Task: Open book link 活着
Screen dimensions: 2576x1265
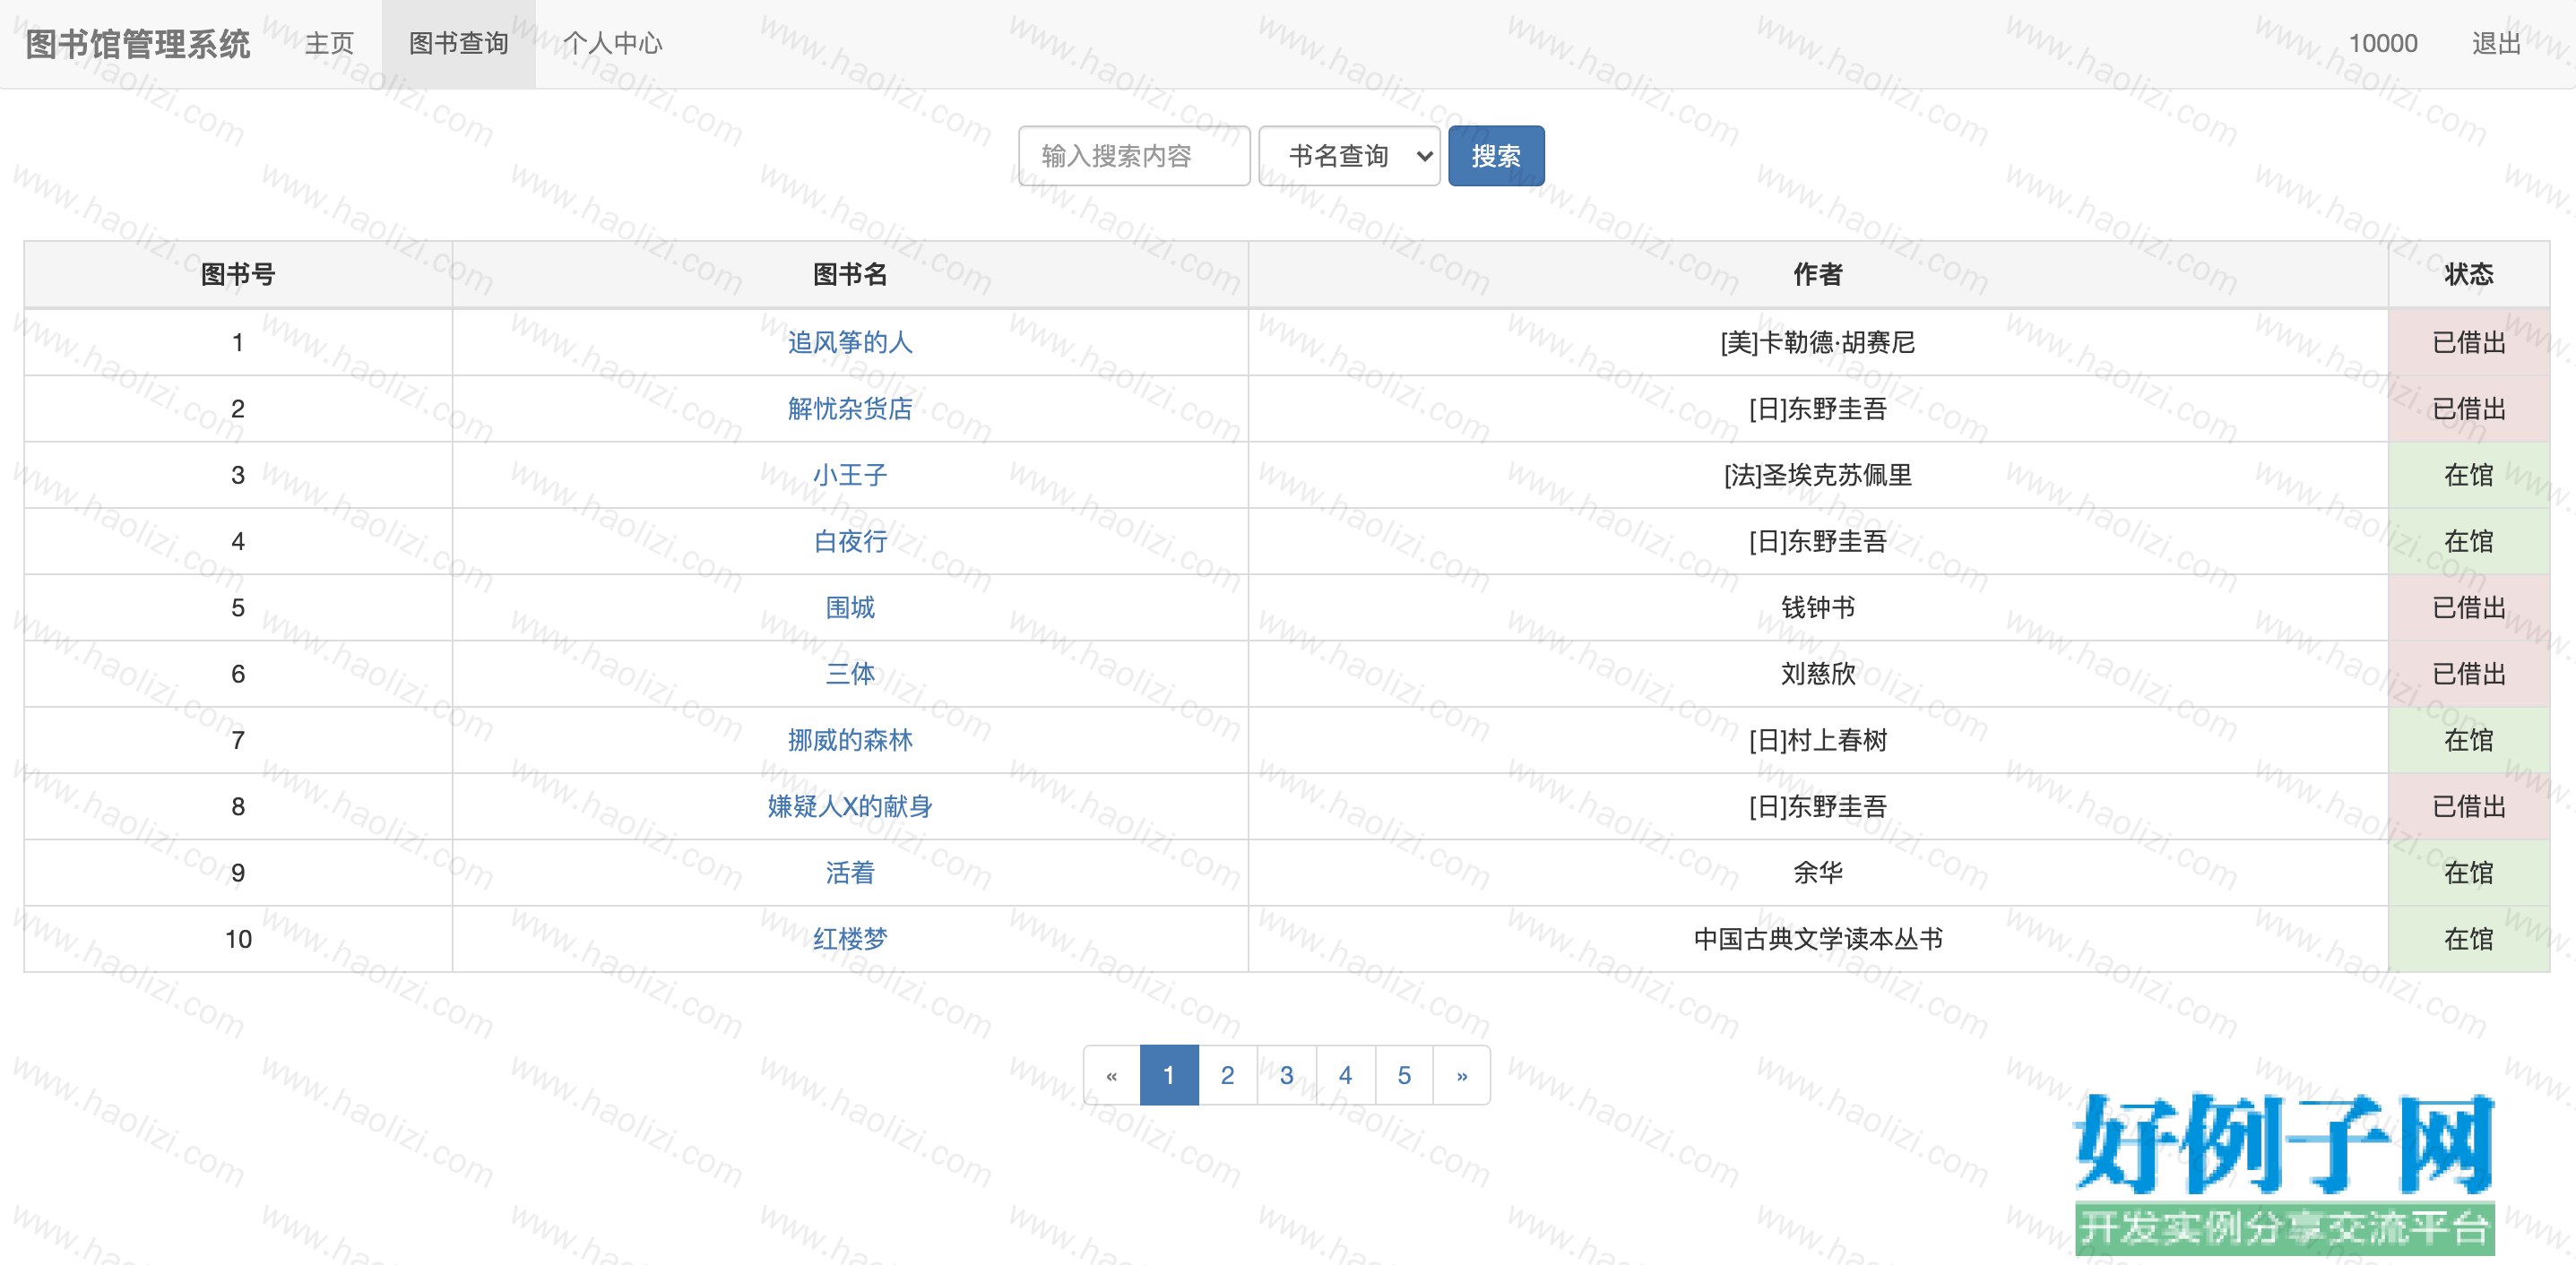Action: point(850,873)
